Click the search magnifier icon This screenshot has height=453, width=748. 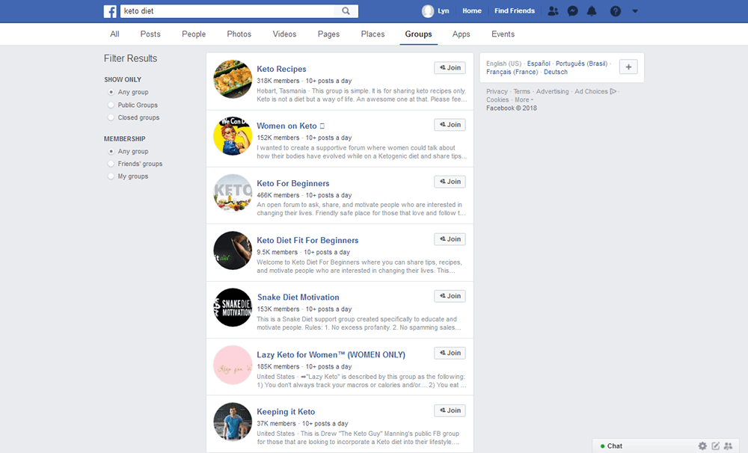pyautogui.click(x=346, y=11)
